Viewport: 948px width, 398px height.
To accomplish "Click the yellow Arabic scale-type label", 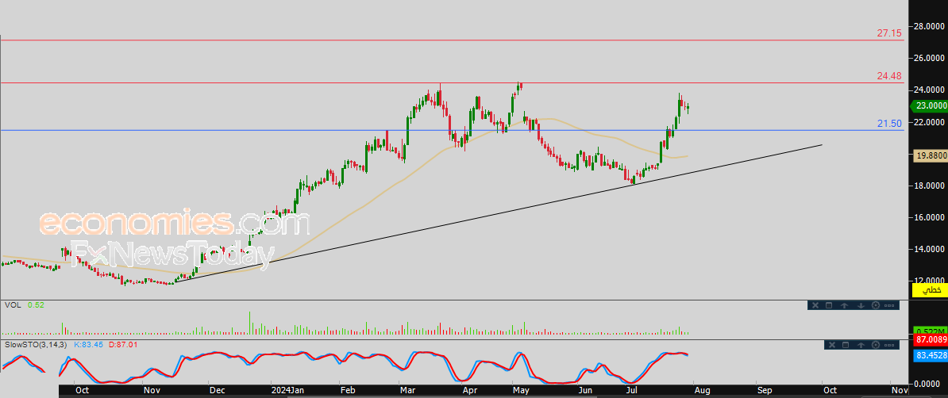I will coord(929,290).
